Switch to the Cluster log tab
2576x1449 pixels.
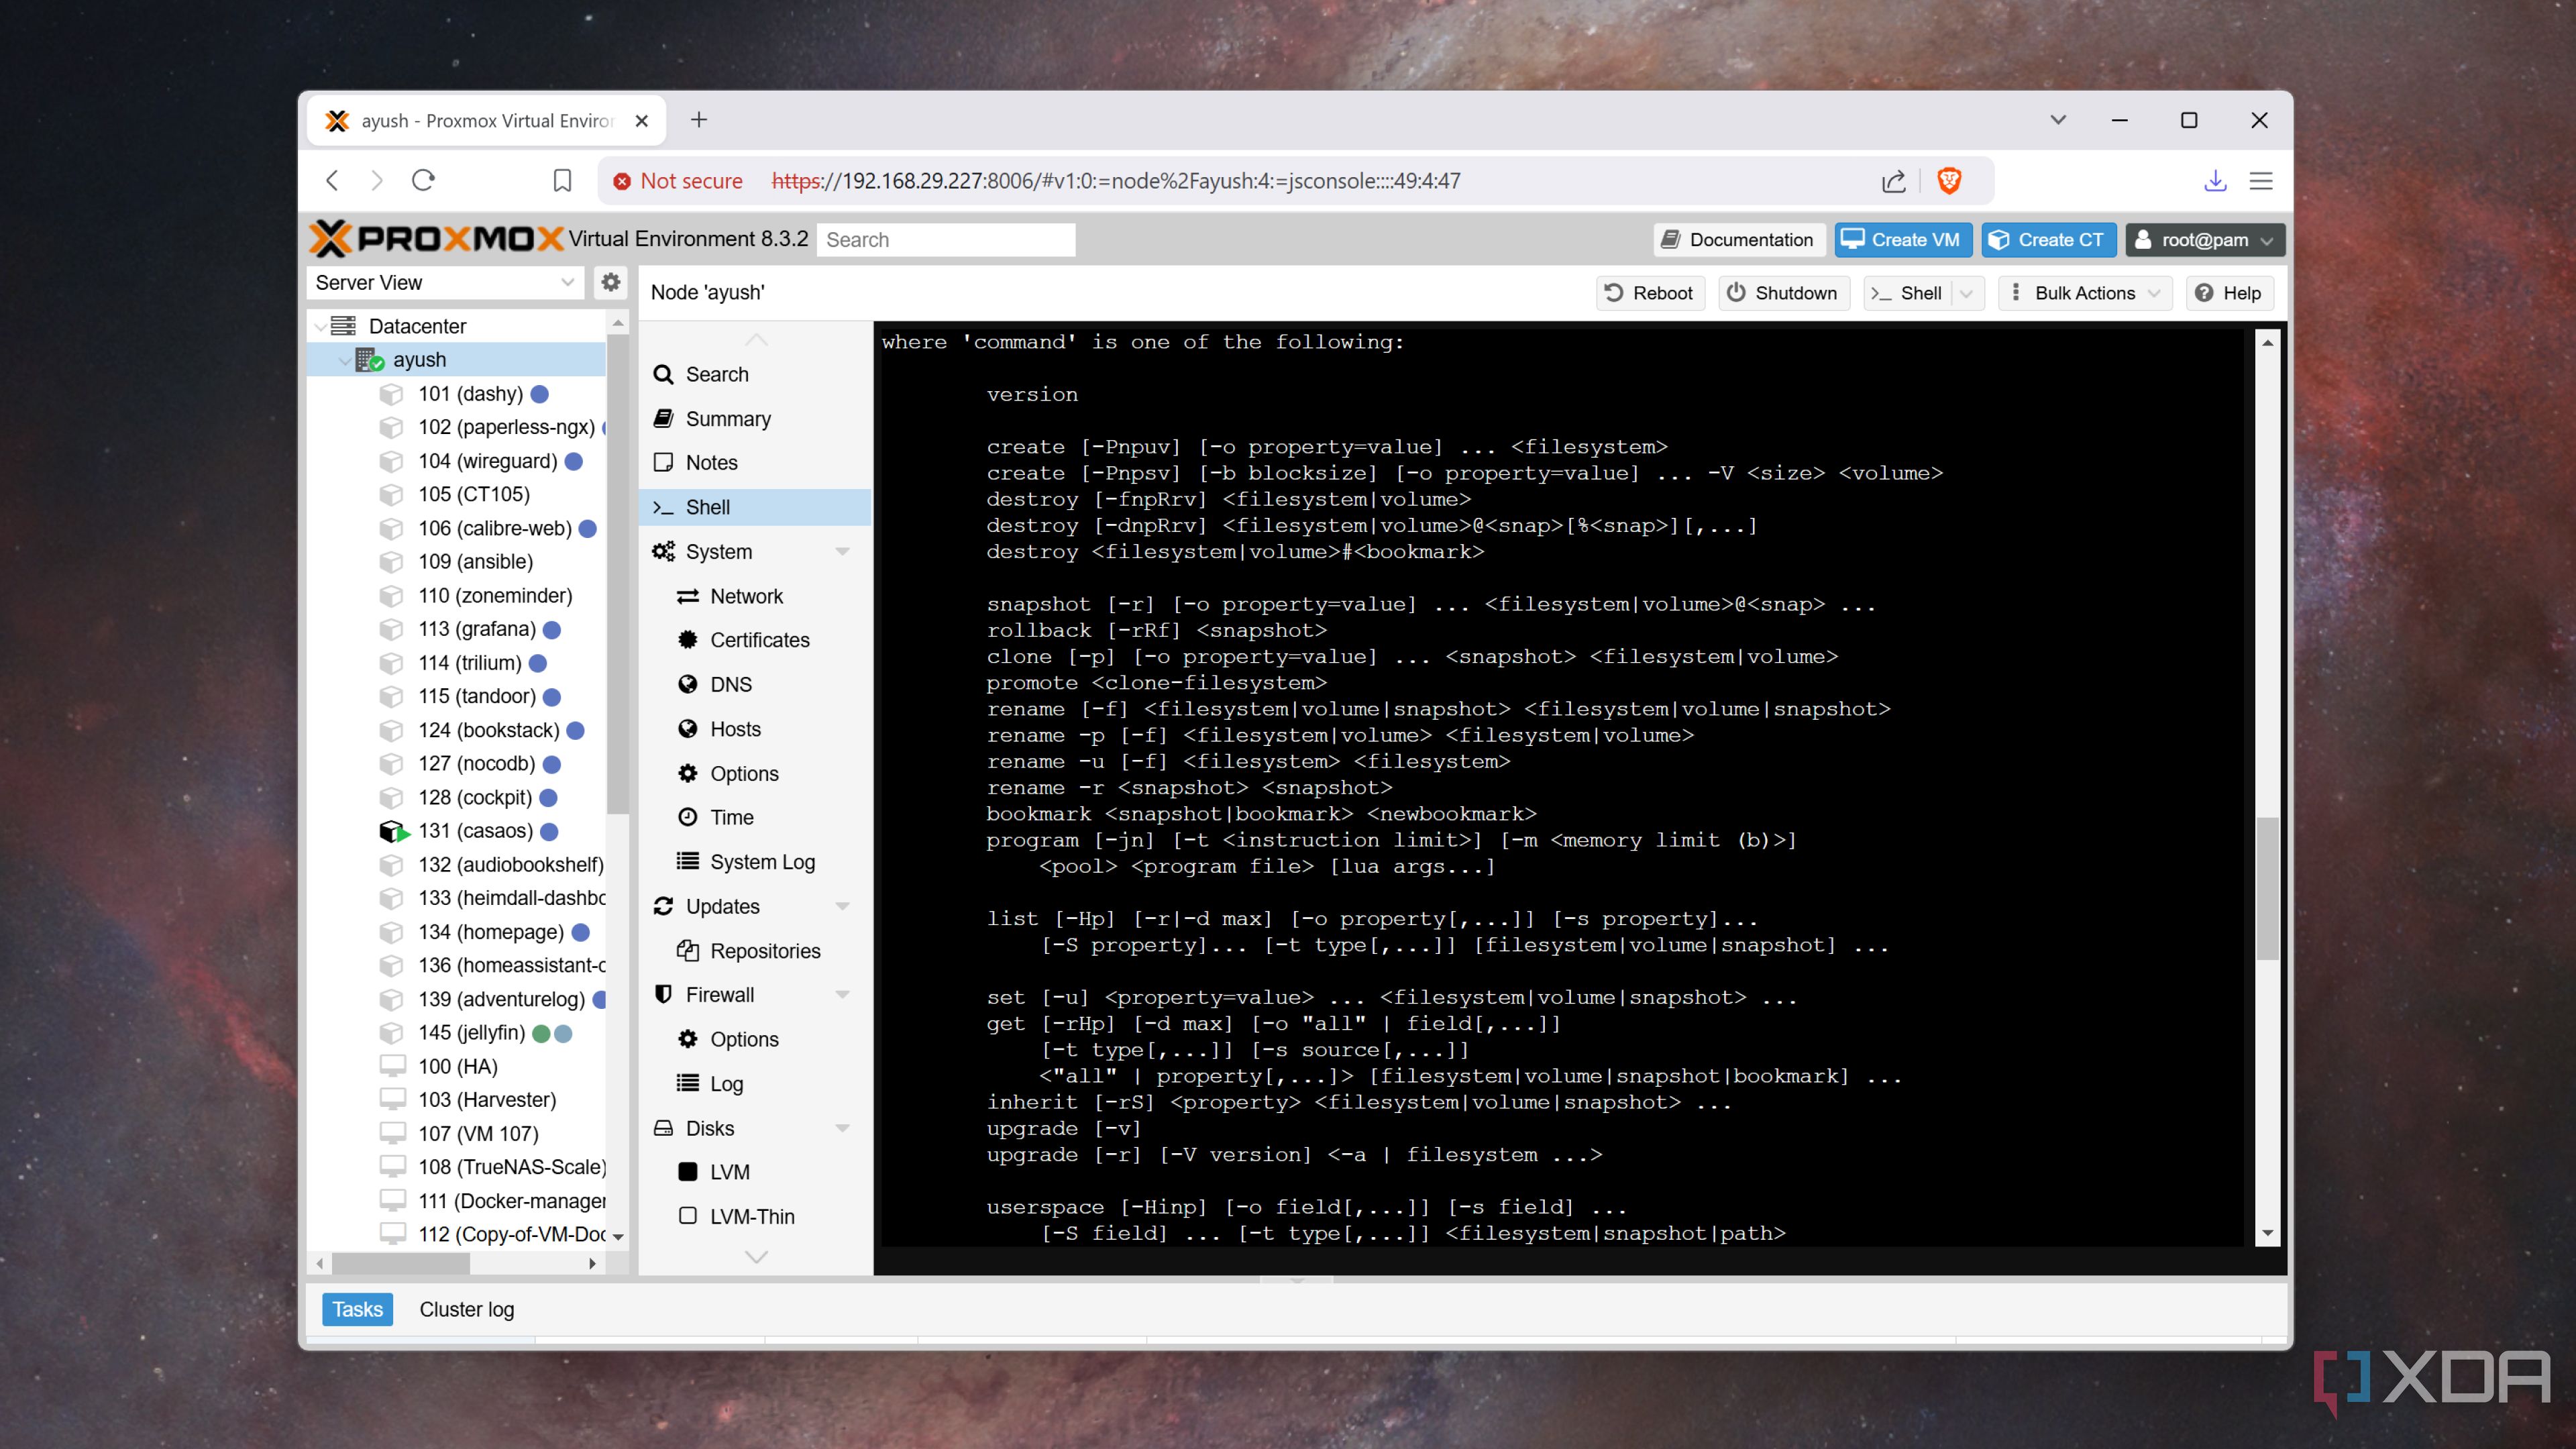(466, 1309)
